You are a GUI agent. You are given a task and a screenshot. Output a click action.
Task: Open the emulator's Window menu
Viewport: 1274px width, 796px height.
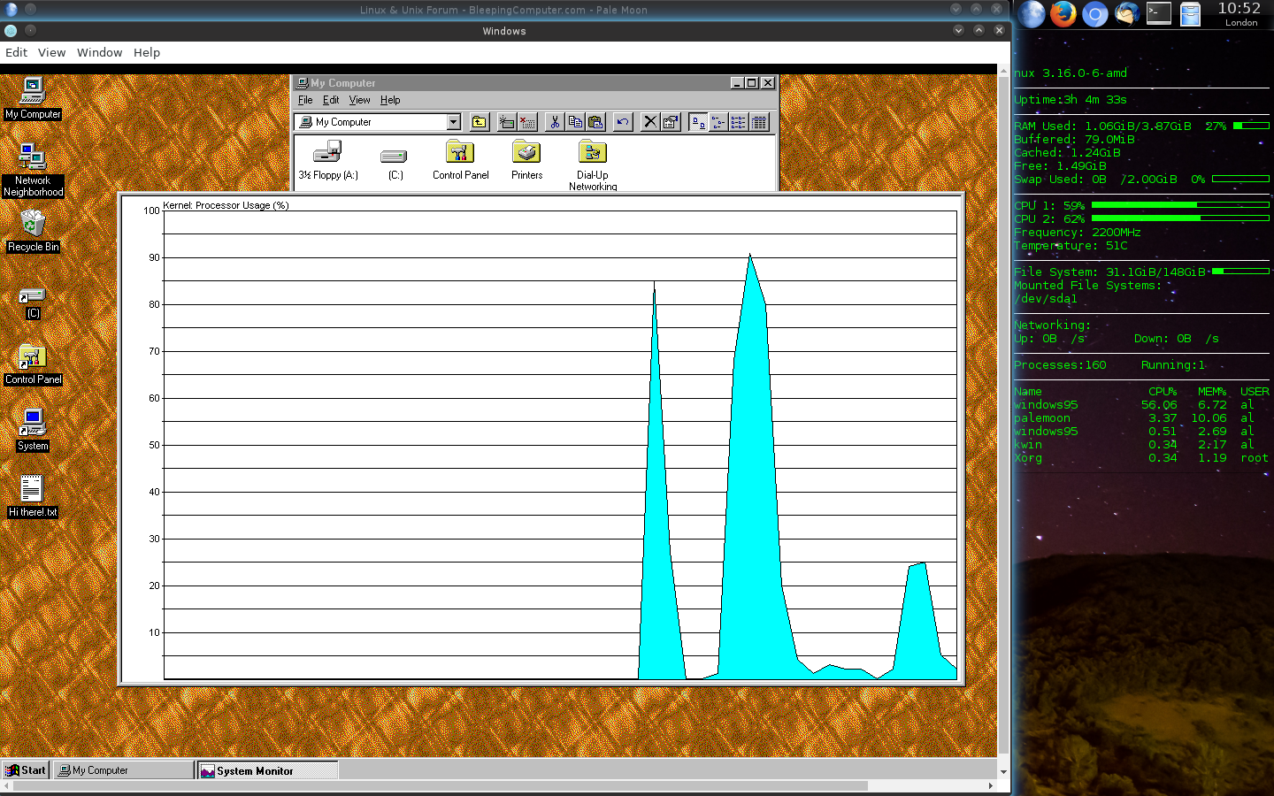click(99, 52)
